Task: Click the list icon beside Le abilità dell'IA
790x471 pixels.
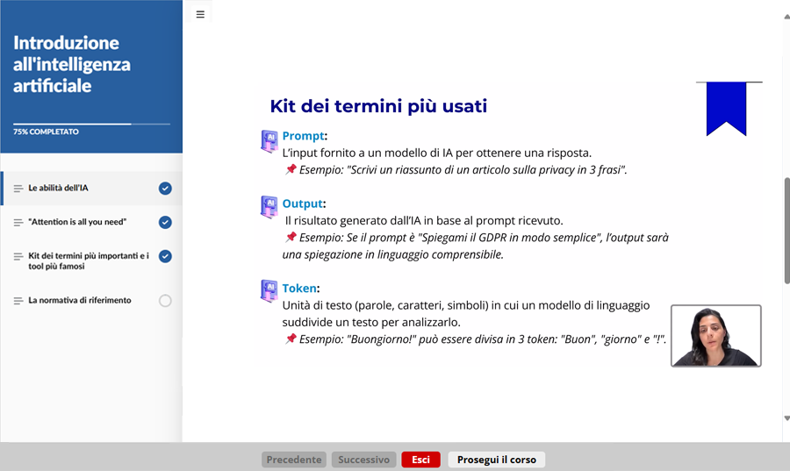Action: pyautogui.click(x=18, y=189)
